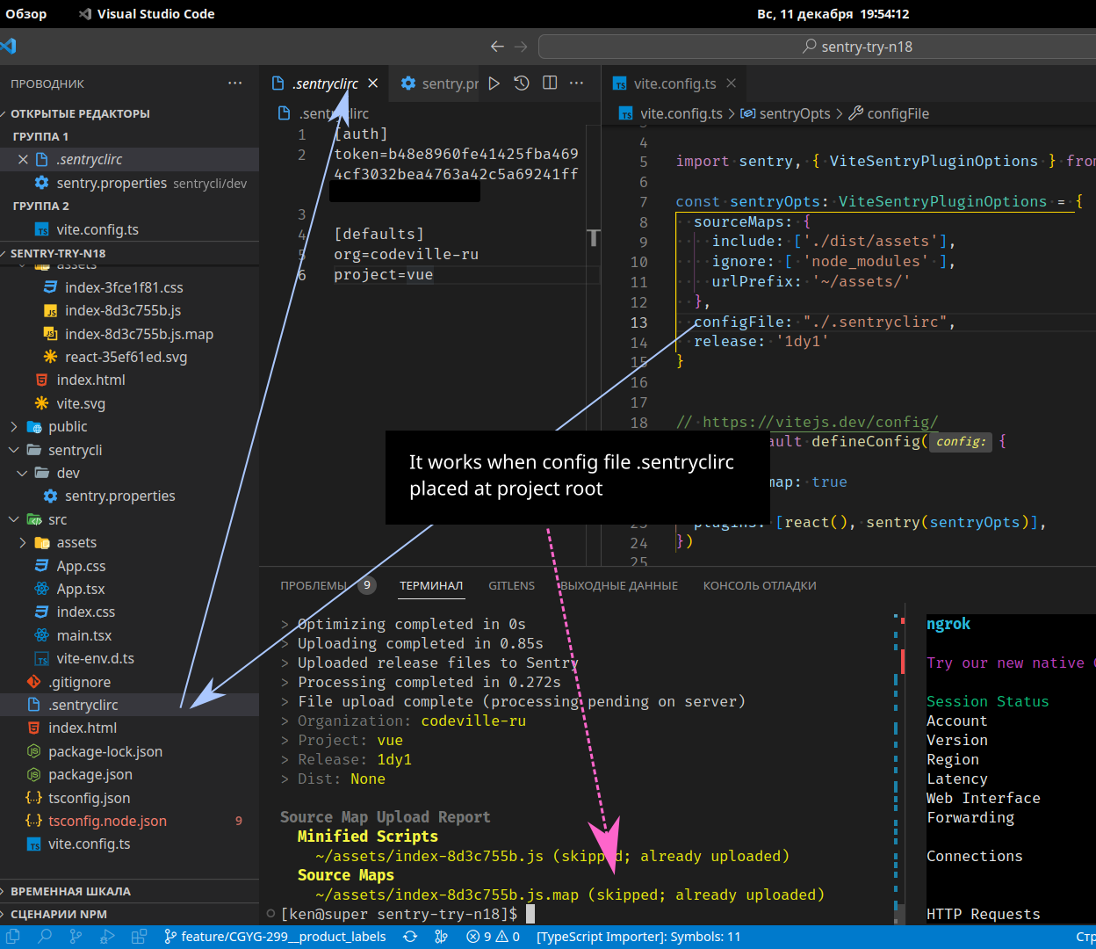The width and height of the screenshot is (1096, 949).
Task: Open Search icon in status bar
Action: pyautogui.click(x=45, y=937)
